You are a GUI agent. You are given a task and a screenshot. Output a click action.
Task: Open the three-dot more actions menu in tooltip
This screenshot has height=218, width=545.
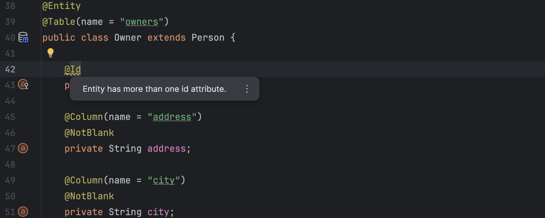[x=247, y=89]
